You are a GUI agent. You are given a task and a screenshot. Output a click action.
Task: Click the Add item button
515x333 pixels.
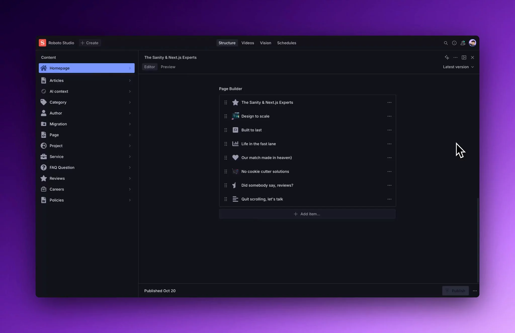tap(307, 214)
